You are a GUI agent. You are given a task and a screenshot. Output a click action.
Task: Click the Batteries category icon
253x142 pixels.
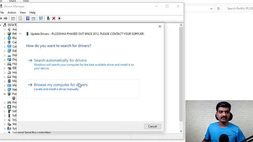click(9, 34)
